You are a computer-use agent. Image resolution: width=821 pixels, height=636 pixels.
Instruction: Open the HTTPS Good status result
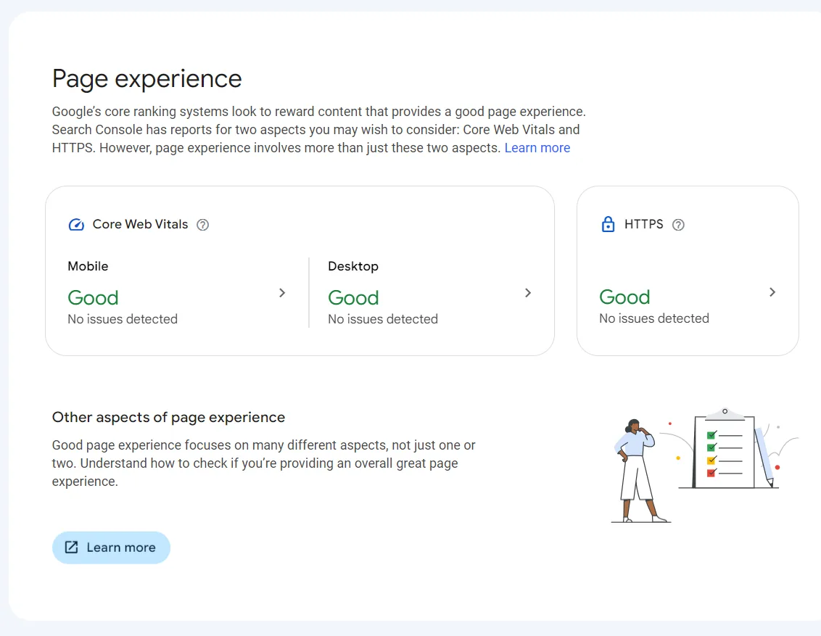click(624, 297)
